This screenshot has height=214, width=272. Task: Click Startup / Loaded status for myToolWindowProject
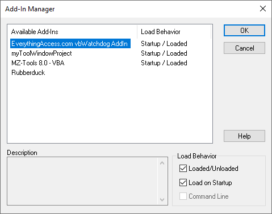pyautogui.click(x=164, y=53)
